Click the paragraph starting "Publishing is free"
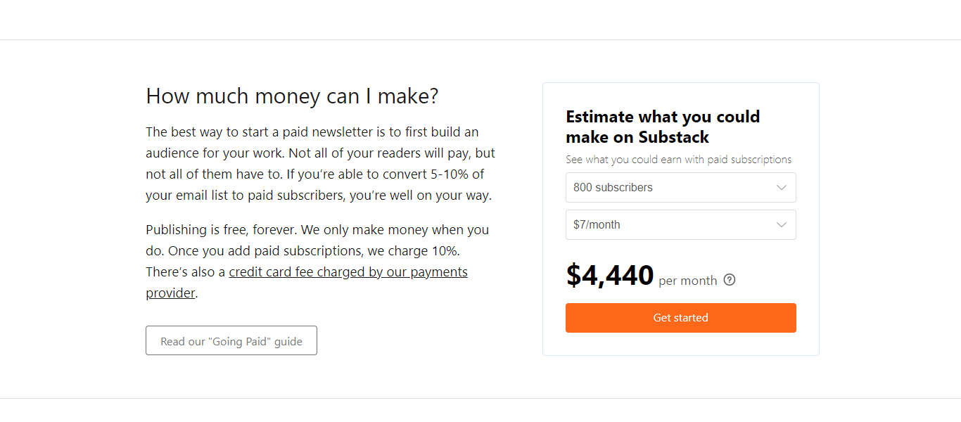Image resolution: width=961 pixels, height=422 pixels. point(317,262)
